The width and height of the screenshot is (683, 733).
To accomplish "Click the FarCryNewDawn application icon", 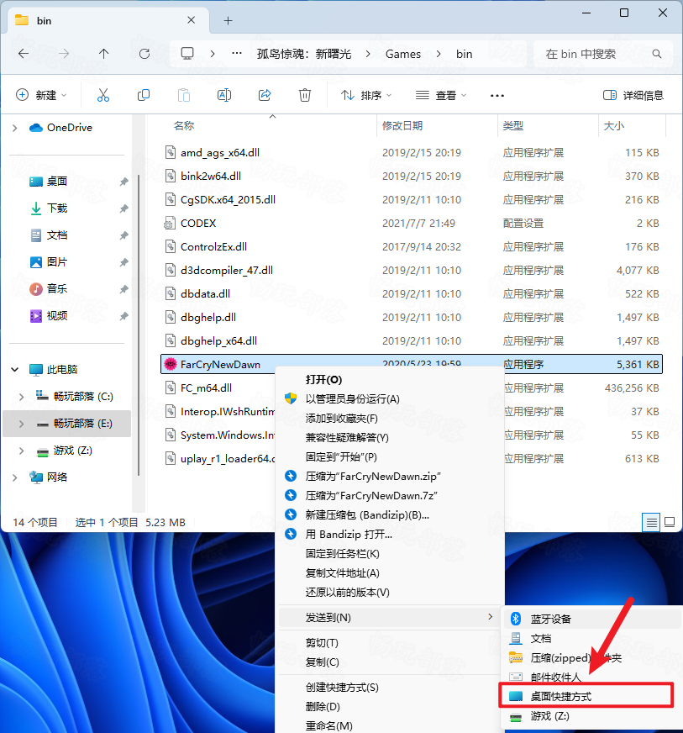I will (x=171, y=364).
